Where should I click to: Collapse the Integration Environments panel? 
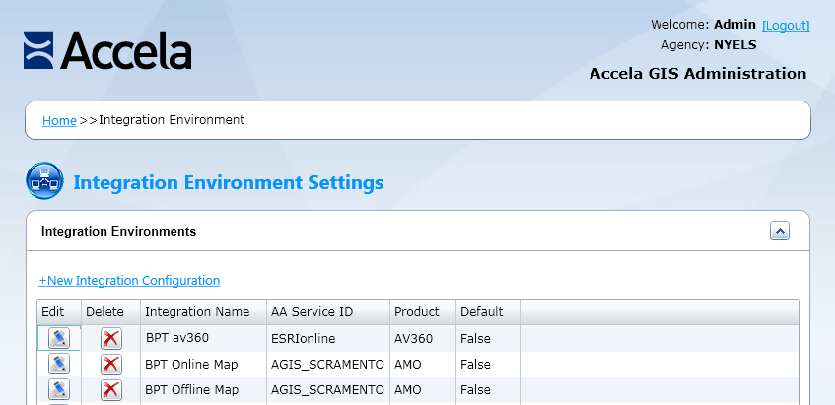[779, 231]
